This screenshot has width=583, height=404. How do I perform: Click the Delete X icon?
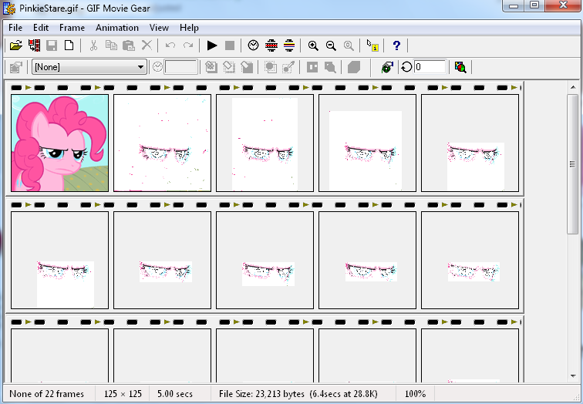[x=147, y=45]
